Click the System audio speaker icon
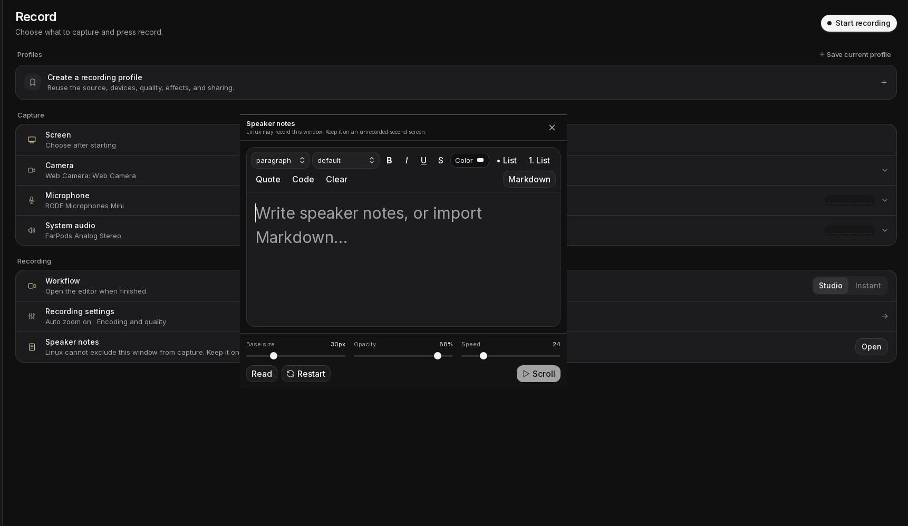Image resolution: width=908 pixels, height=526 pixels. tap(32, 230)
